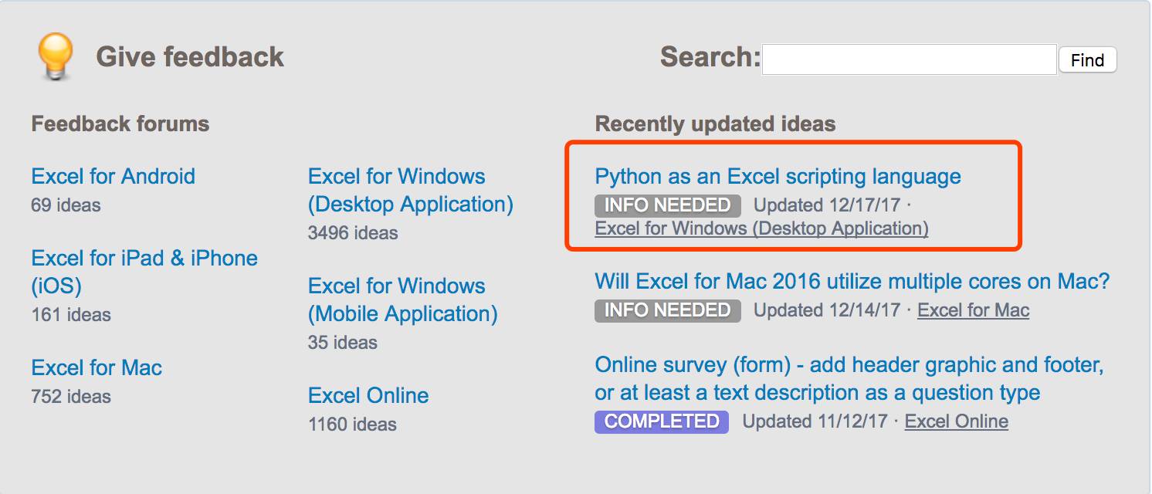Click the COMPLETED status badge

662,421
